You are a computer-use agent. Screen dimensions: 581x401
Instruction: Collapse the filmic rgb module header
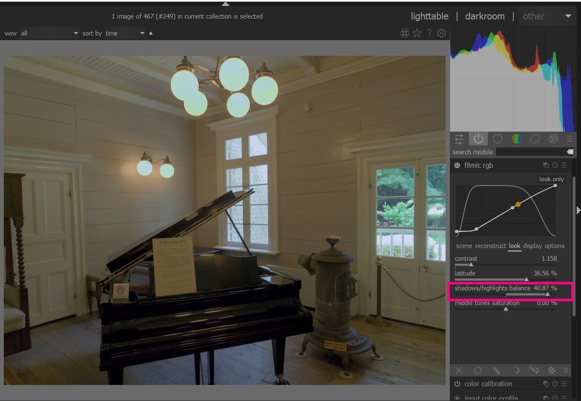coord(479,165)
